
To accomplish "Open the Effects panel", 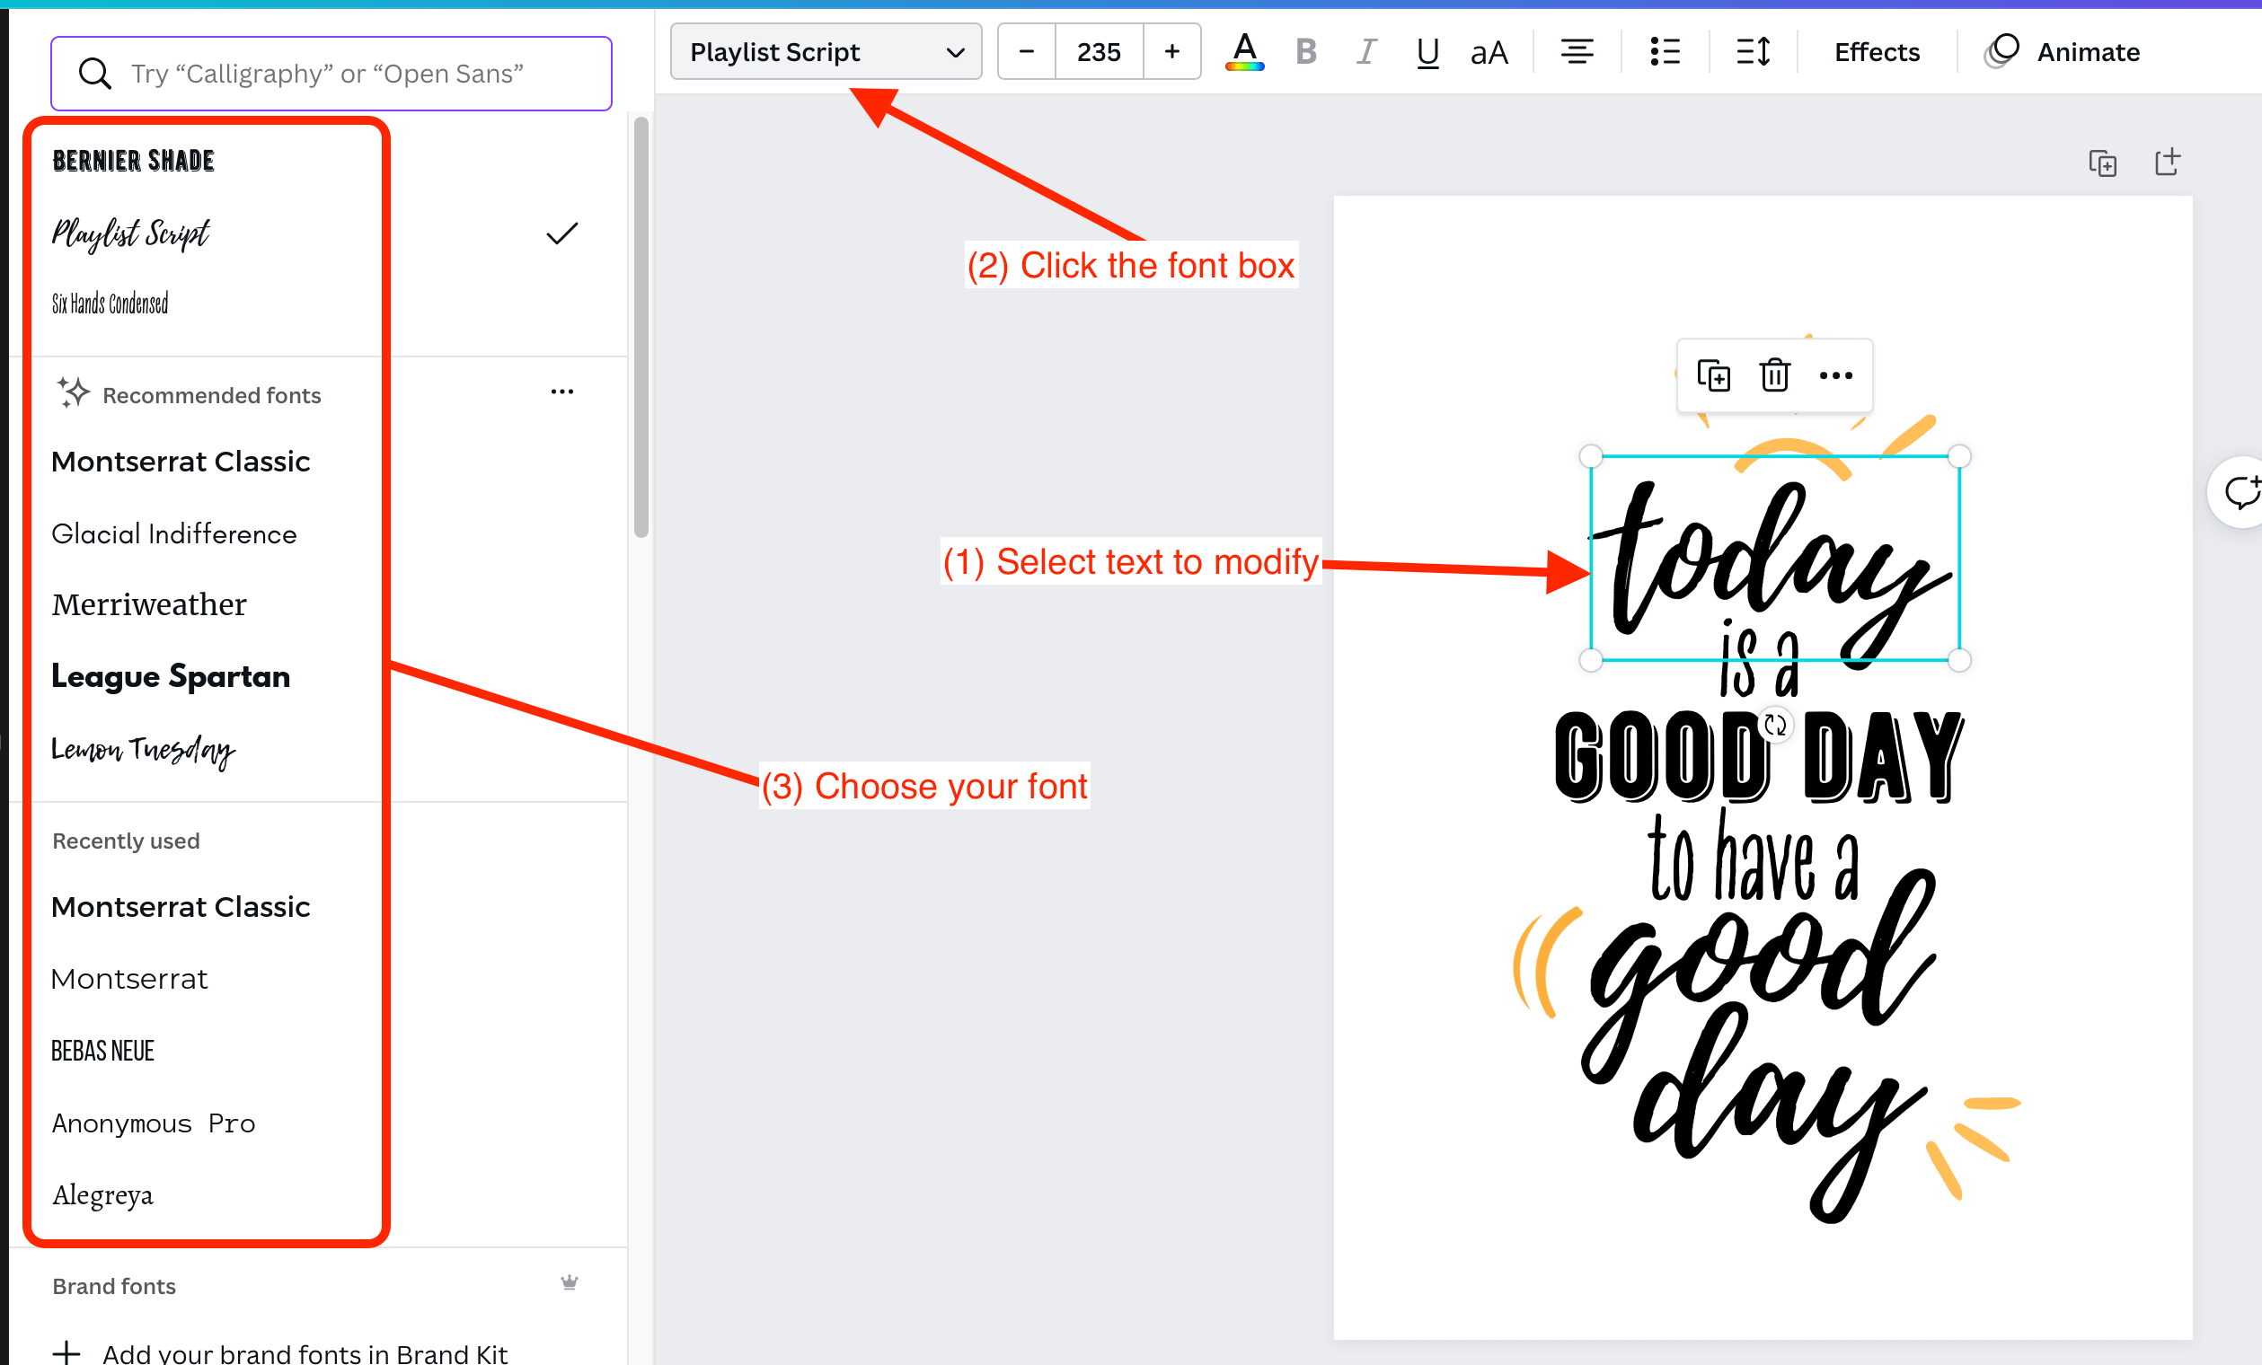I will tap(1876, 52).
